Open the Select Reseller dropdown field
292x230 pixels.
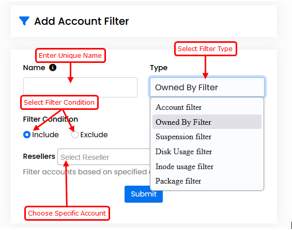104,157
